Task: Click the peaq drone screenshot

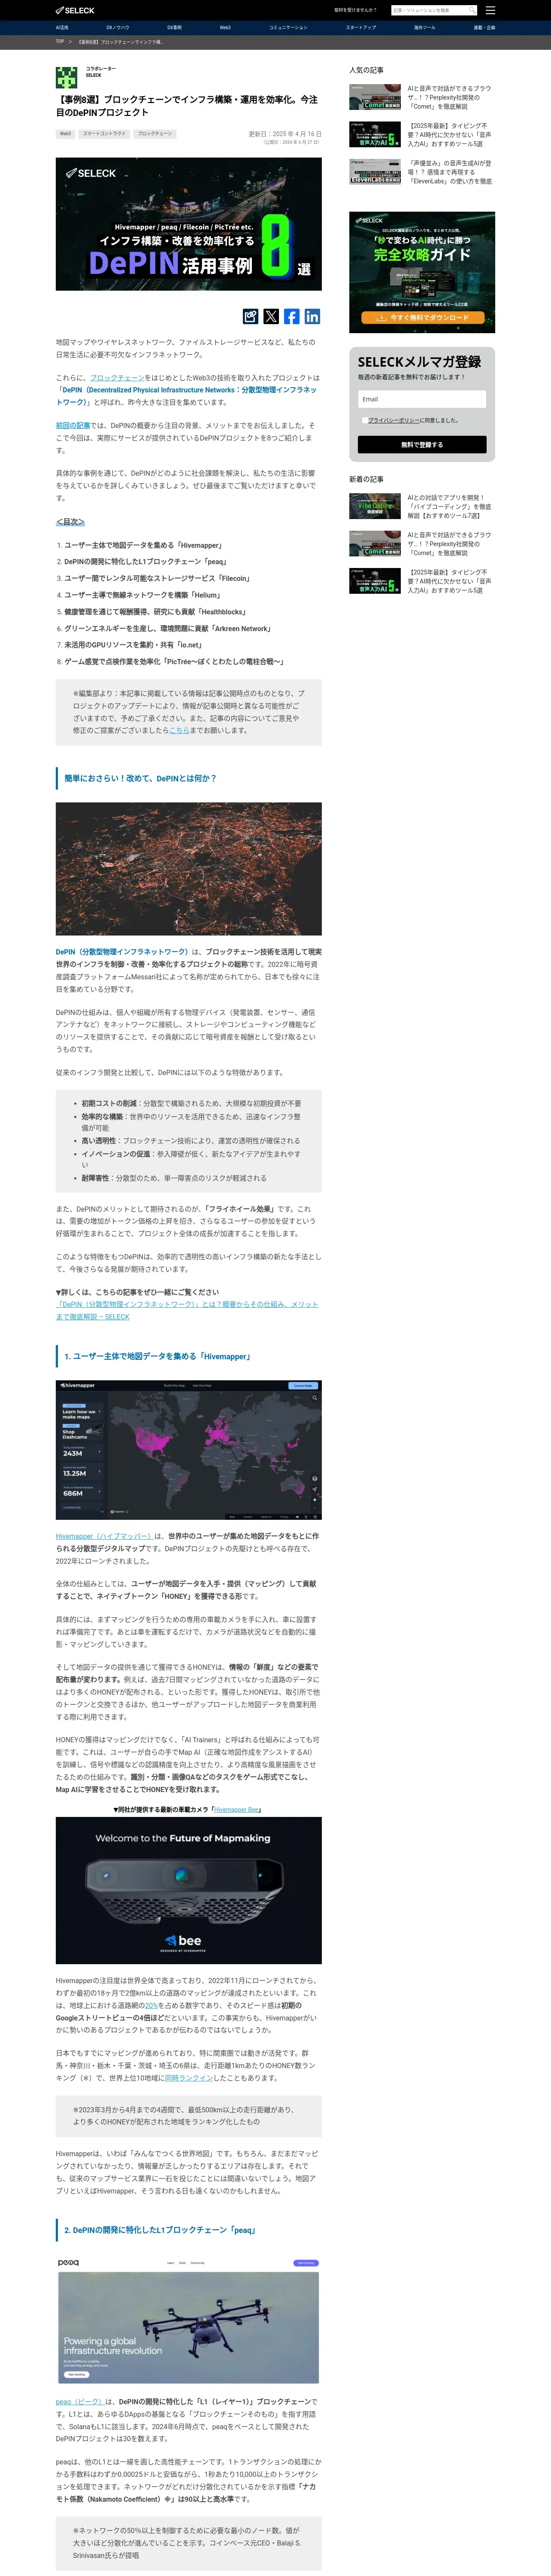Action: tap(189, 2321)
